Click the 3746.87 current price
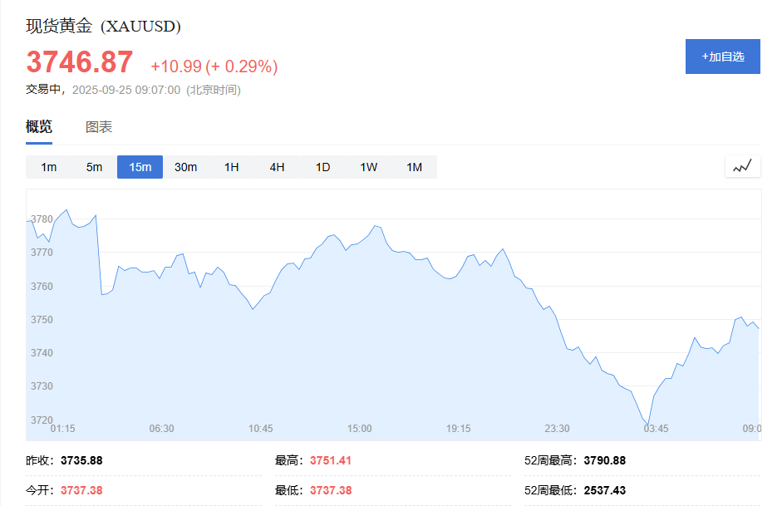Screen dimensions: 782x506 point(80,63)
